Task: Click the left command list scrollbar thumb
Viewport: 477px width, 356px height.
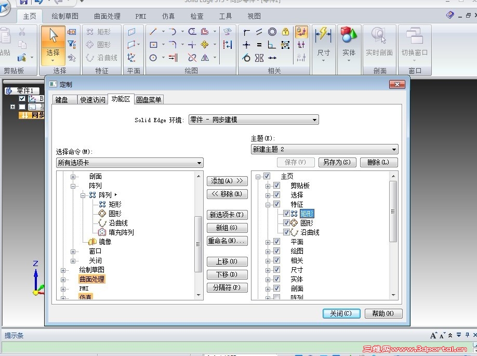Action: 198,244
